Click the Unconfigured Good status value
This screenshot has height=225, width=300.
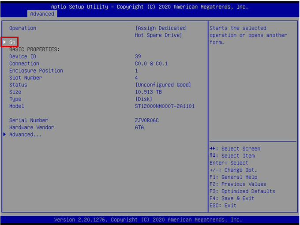tap(163, 85)
